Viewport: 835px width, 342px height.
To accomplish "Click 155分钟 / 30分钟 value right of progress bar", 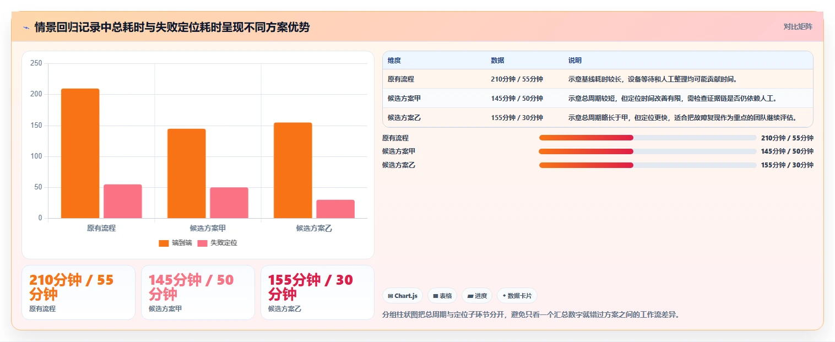I will coord(787,165).
